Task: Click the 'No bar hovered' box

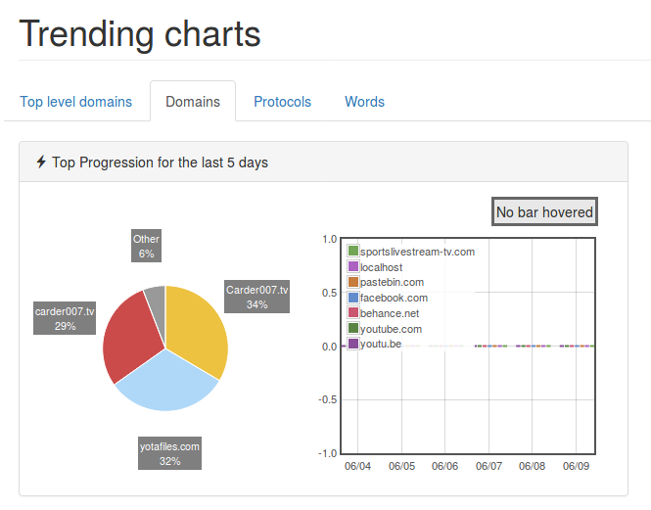Action: (544, 212)
